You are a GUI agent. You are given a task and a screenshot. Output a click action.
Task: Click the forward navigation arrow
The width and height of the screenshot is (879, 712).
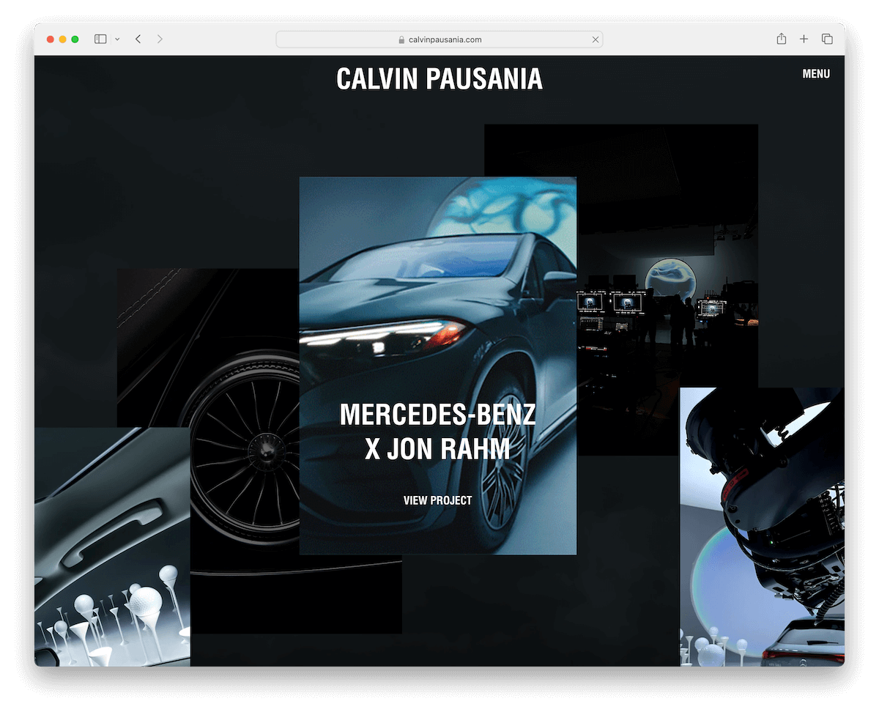point(160,40)
